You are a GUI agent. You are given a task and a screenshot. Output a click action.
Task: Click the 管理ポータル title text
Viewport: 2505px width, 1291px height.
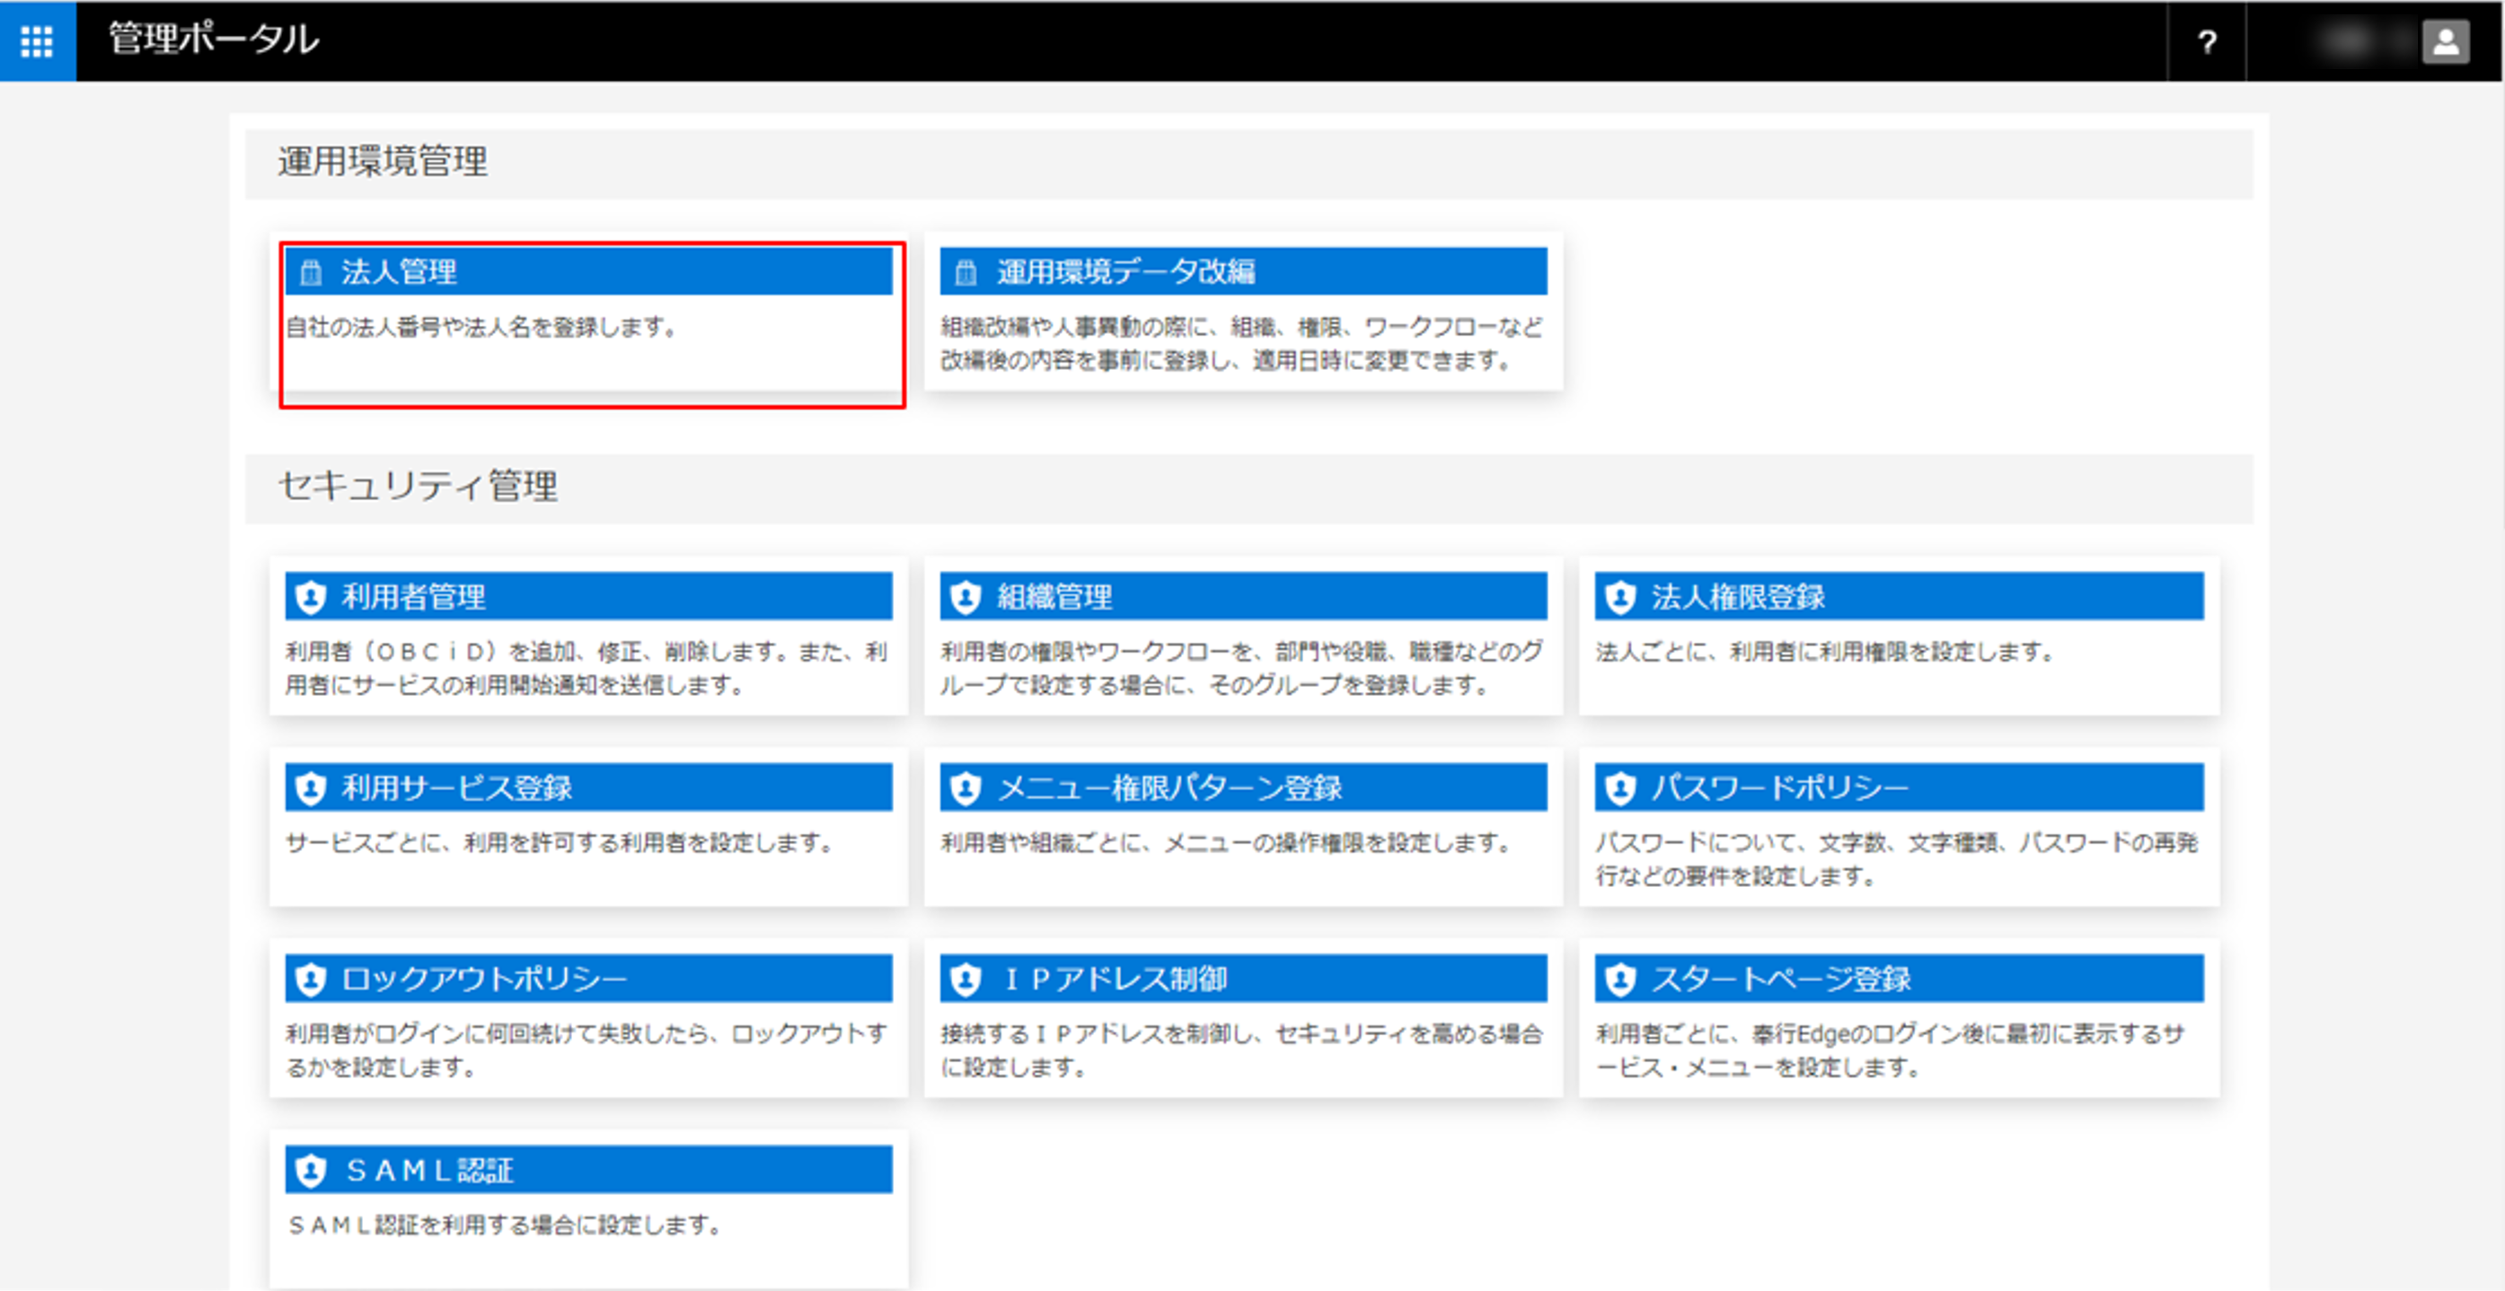pyautogui.click(x=213, y=40)
